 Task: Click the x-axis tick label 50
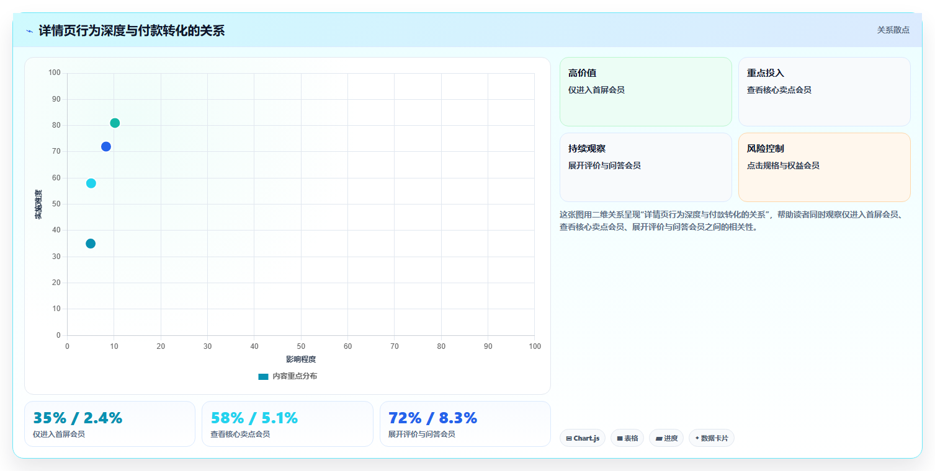pyautogui.click(x=301, y=346)
